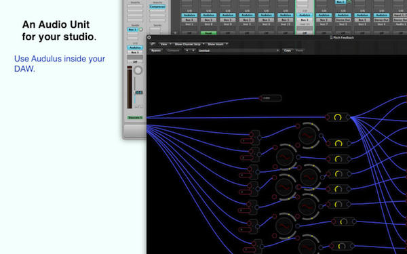The width and height of the screenshot is (407, 254).
Task: Open the Untitled preset dropdown
Action: [x=239, y=51]
